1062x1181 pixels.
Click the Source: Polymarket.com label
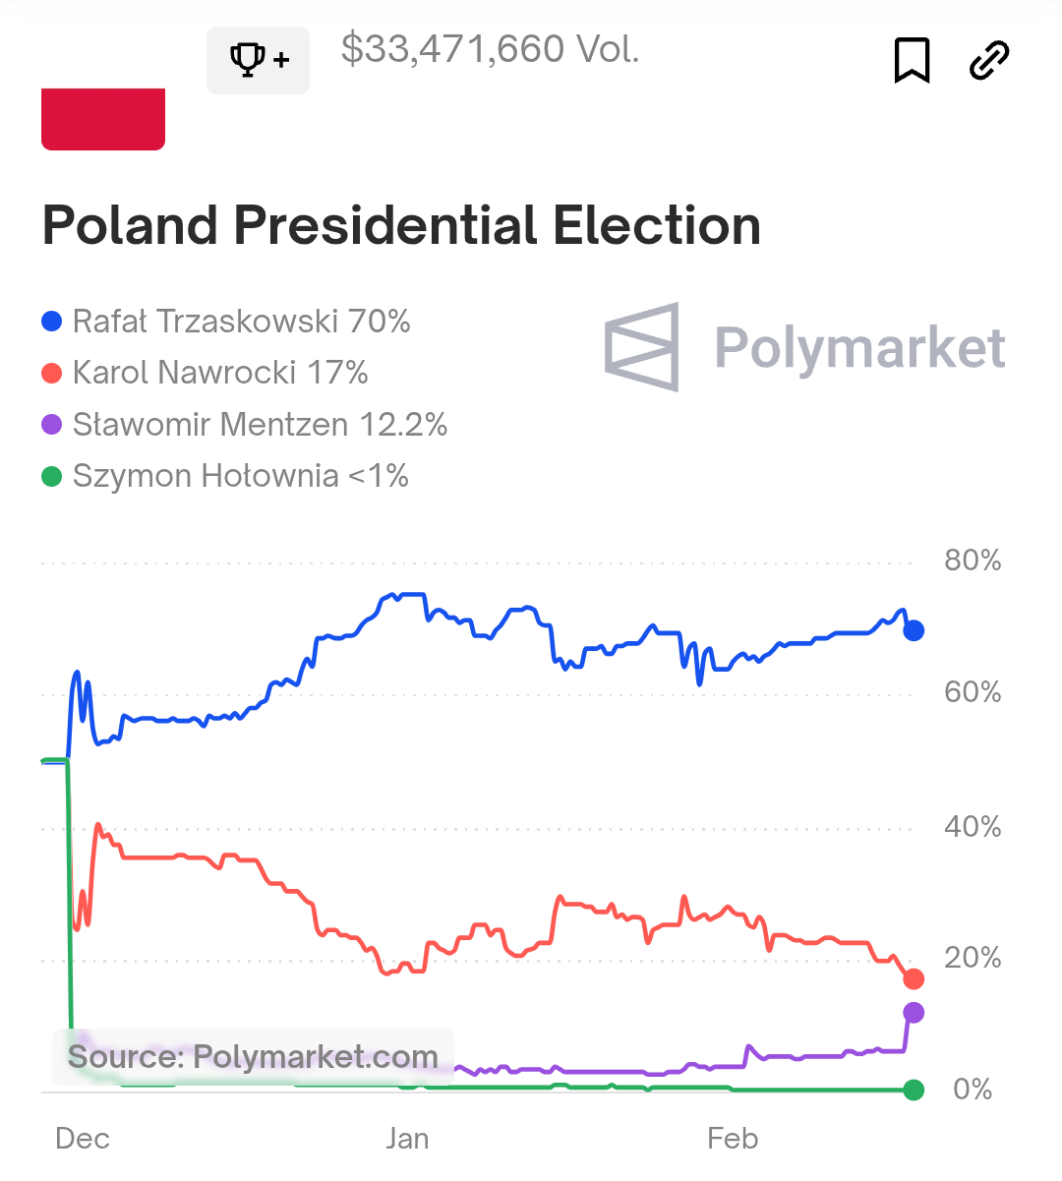pos(253,1057)
